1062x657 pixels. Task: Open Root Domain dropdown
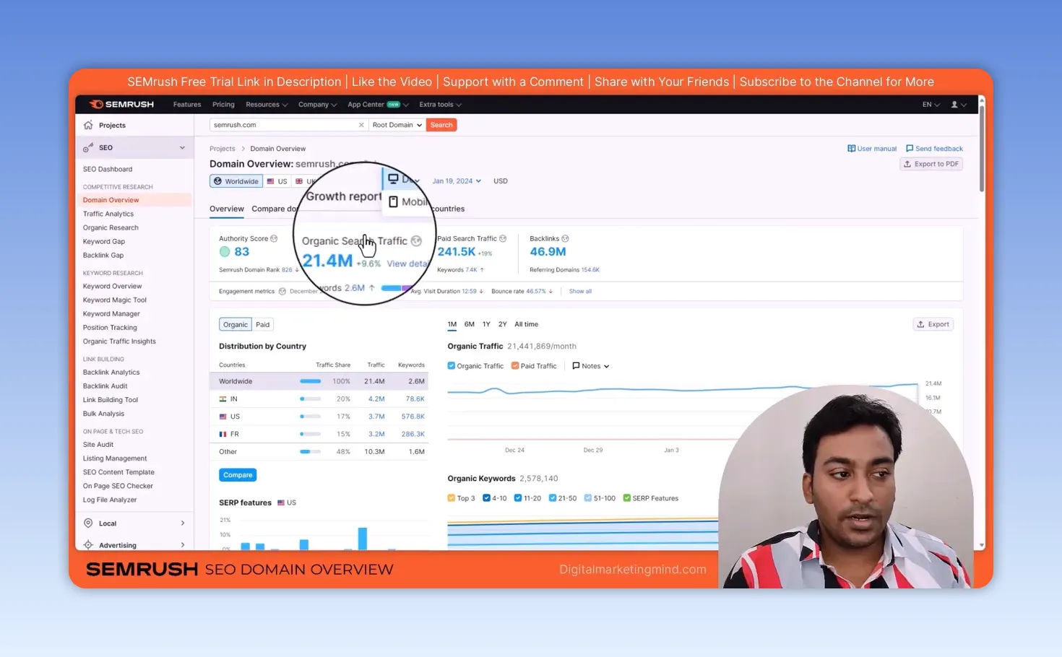coord(397,125)
